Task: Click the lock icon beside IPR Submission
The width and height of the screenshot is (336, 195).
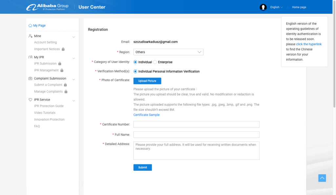Action: coord(60,64)
